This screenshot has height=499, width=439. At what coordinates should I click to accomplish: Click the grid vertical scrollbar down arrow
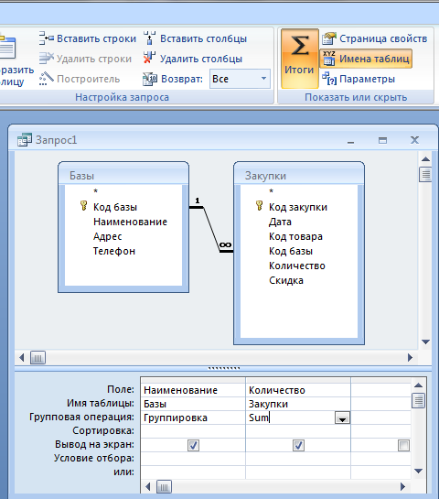pos(419,471)
